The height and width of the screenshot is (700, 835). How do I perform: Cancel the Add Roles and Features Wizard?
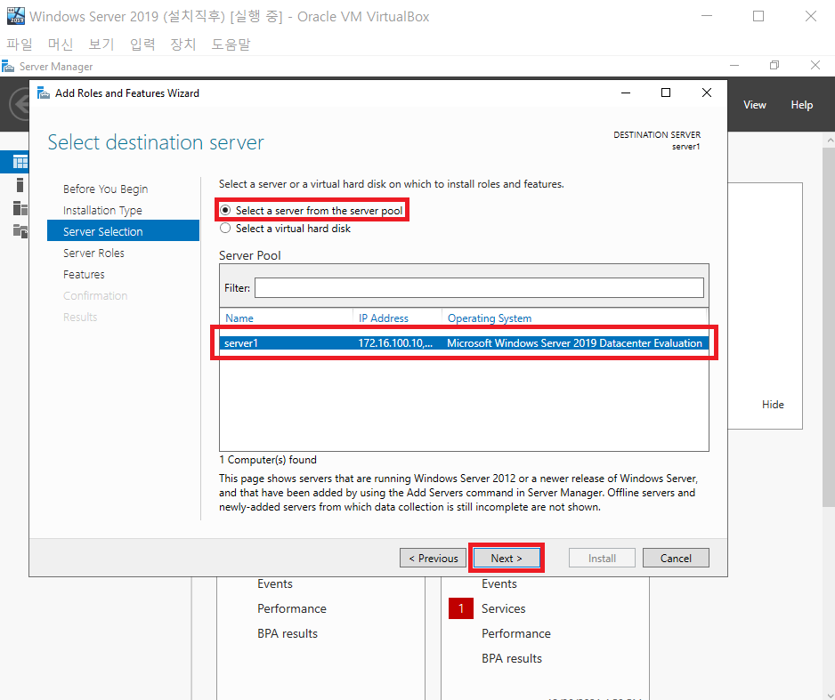tap(676, 558)
